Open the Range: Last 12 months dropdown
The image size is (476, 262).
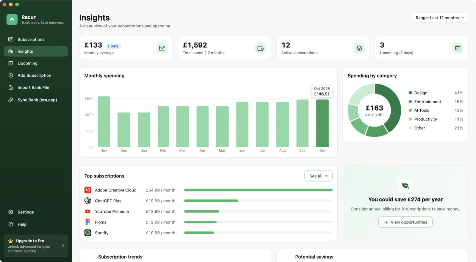point(440,18)
